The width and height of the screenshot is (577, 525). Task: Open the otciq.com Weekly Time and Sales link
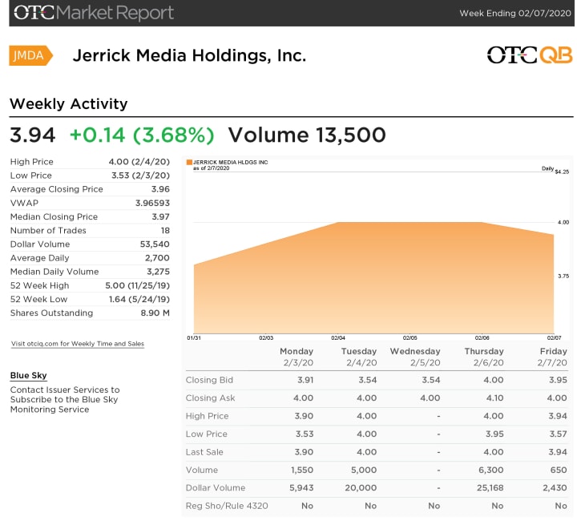pyautogui.click(x=77, y=344)
